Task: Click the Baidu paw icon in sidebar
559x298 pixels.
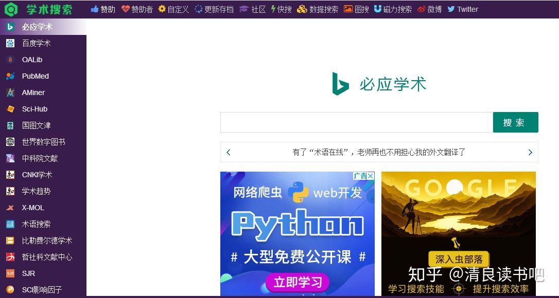Action: tap(10, 44)
